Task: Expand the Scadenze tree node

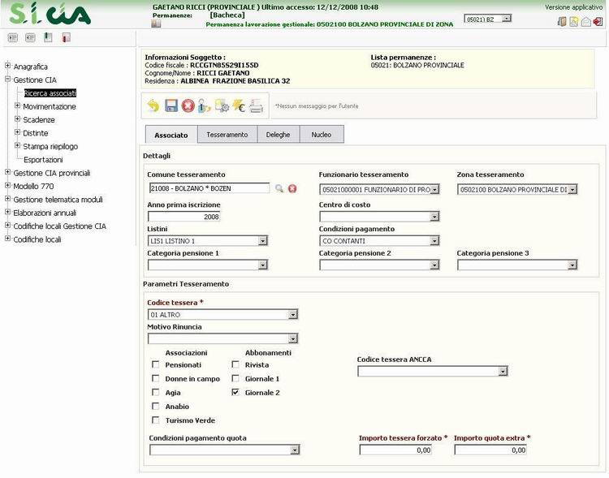Action: [17, 118]
